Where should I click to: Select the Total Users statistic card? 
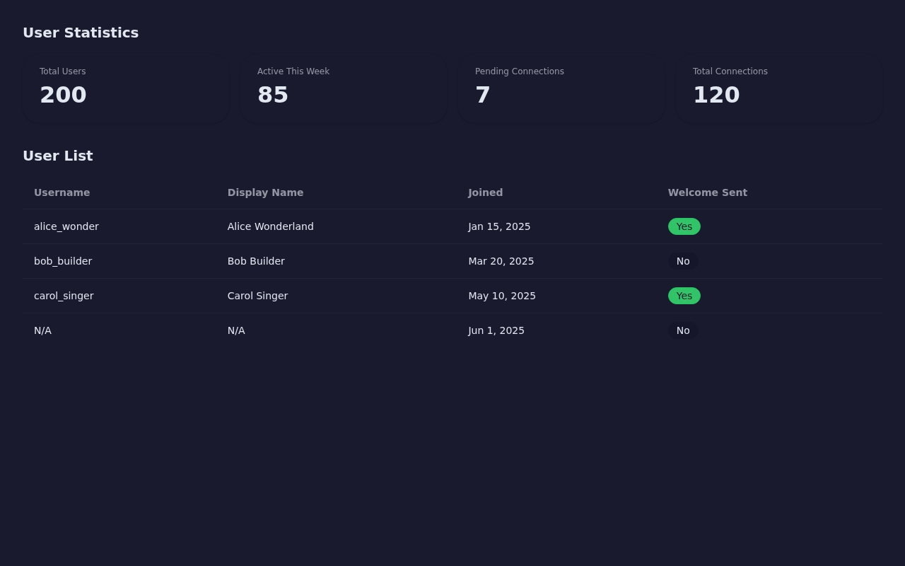pyautogui.click(x=126, y=90)
